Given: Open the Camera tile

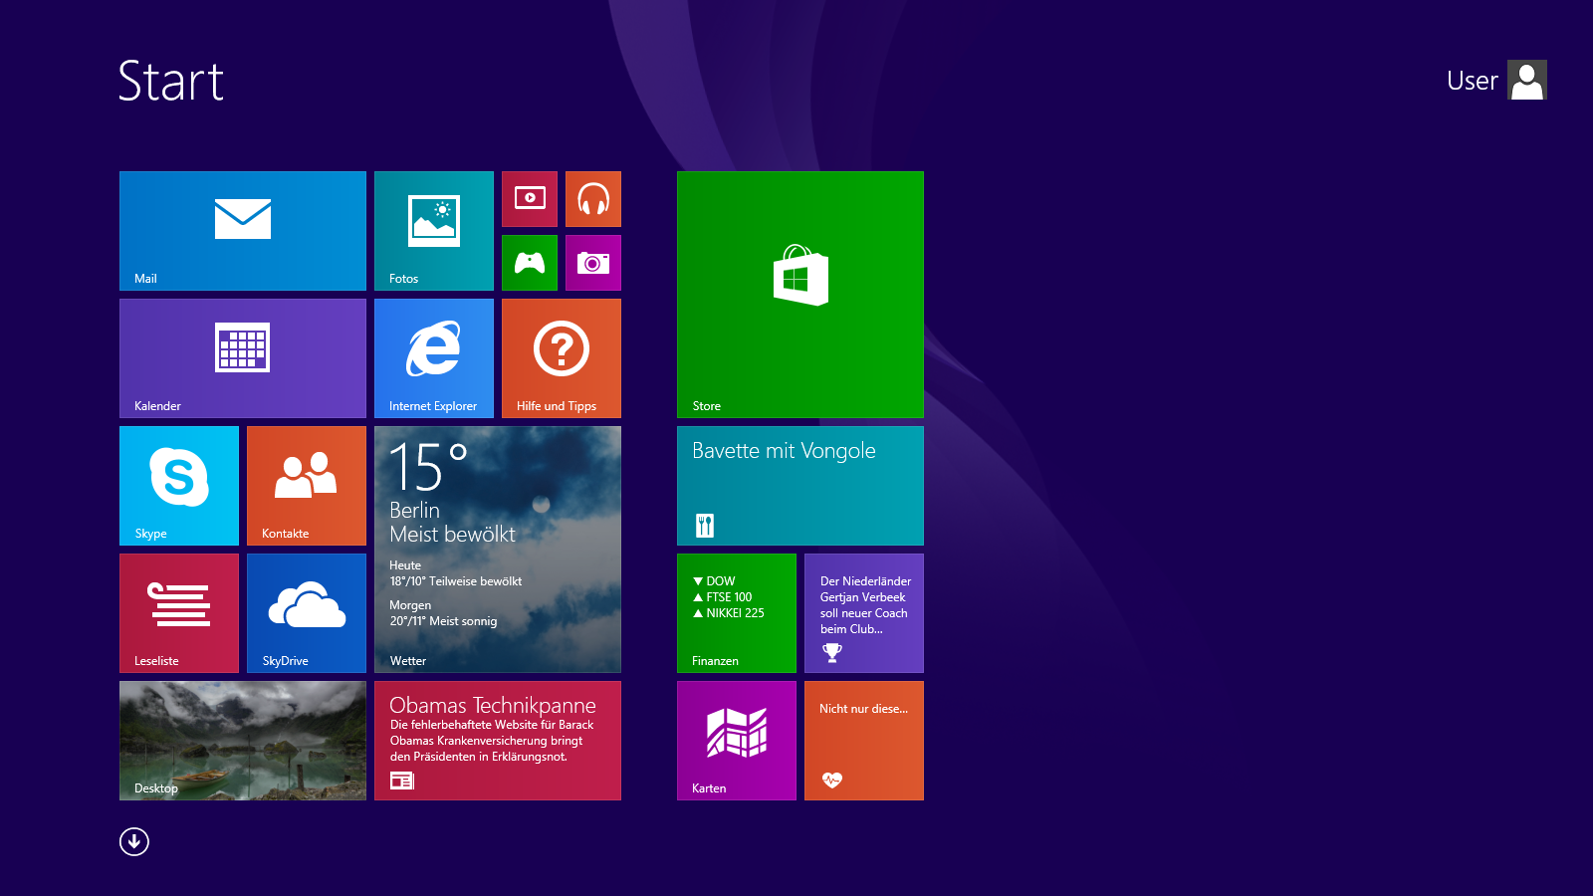Looking at the screenshot, I should coord(593,263).
